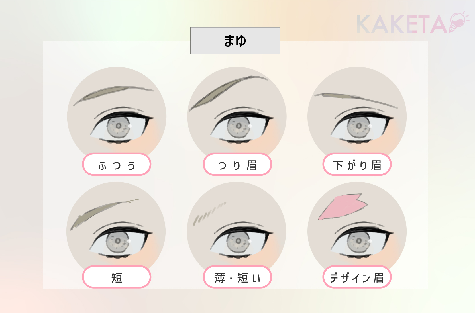Click the straight drooping 下がり眉 brow line

pos(356,100)
